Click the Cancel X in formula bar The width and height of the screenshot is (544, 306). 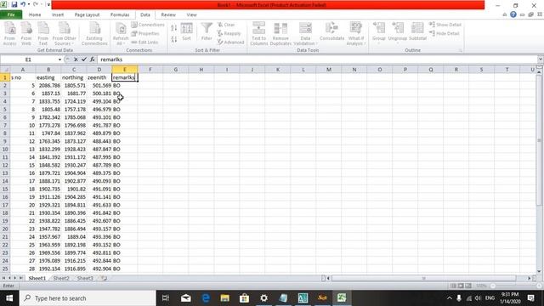pos(76,59)
